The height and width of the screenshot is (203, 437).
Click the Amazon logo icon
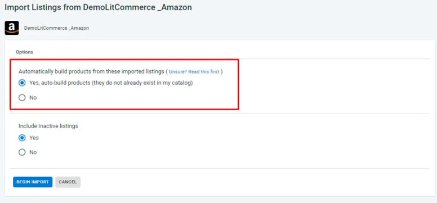[12, 28]
